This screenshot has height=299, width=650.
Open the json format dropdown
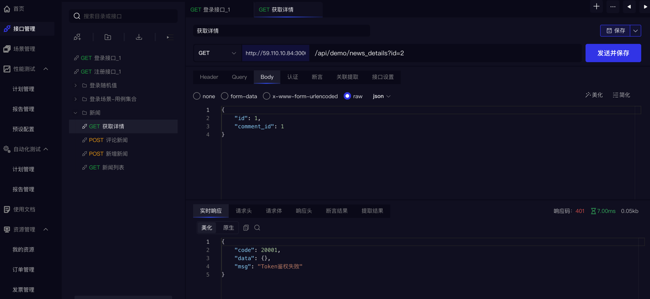coord(381,96)
